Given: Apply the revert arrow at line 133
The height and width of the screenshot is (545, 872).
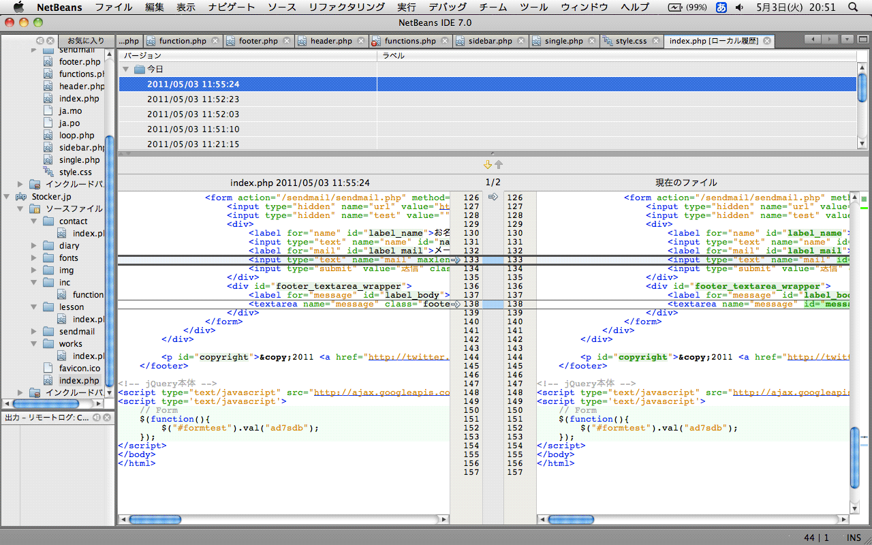Looking at the screenshot, I should [456, 260].
